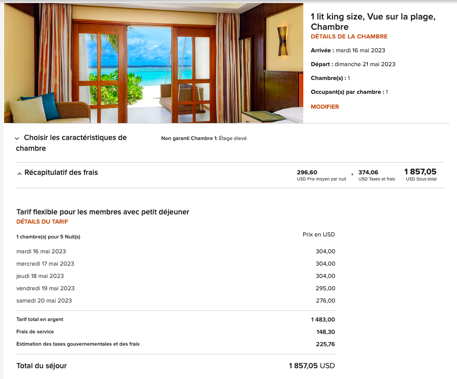Viewport: 457px width, 379px height.
Task: Expand the Choisir les caractéristiques de chambre chevron
Action: pyautogui.click(x=17, y=138)
